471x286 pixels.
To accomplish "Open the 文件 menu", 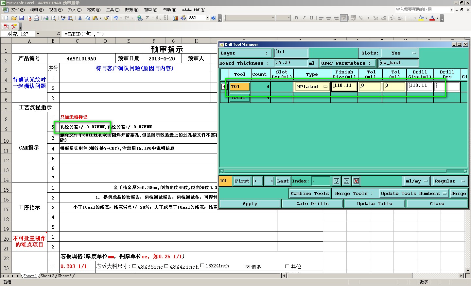I will pos(18,10).
